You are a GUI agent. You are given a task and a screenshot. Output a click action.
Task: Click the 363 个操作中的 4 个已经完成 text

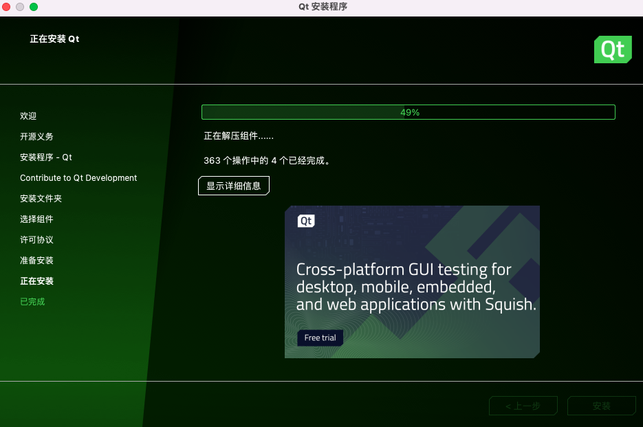pyautogui.click(x=267, y=160)
